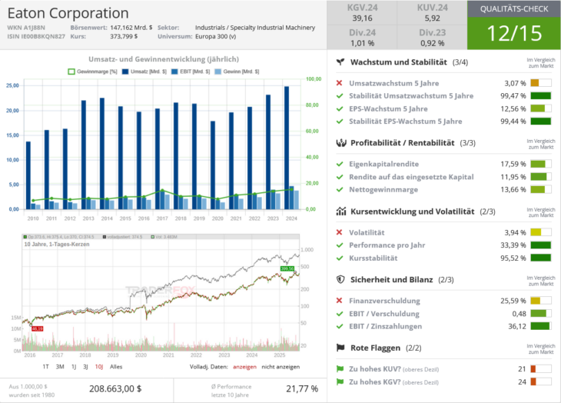Screen dimensions: 561x403
Task: Click the green check next to Performance pro Jahr
Action: click(x=340, y=245)
